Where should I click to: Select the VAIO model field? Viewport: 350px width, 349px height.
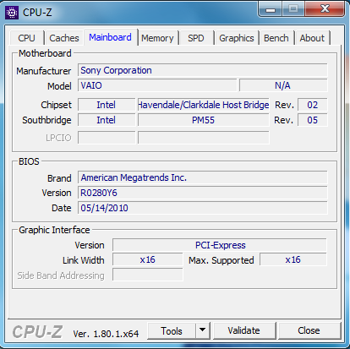157,85
